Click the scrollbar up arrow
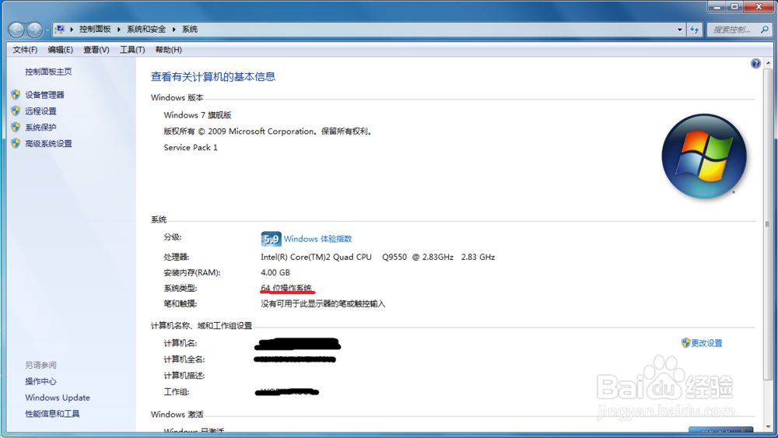The image size is (778, 438). (768, 64)
